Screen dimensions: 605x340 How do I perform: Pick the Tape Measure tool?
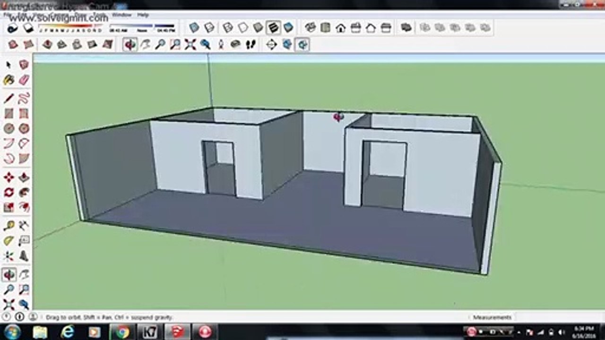pos(9,226)
